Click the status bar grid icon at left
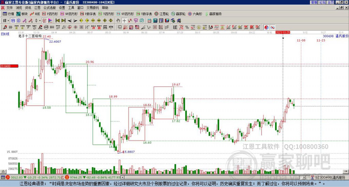This screenshot has height=187, width=349. [x=3, y=177]
